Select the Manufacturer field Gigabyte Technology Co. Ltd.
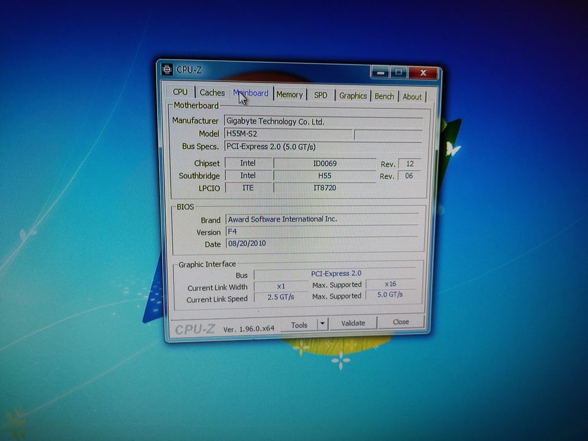Screen dimensions: 588x441 pyautogui.click(x=324, y=122)
